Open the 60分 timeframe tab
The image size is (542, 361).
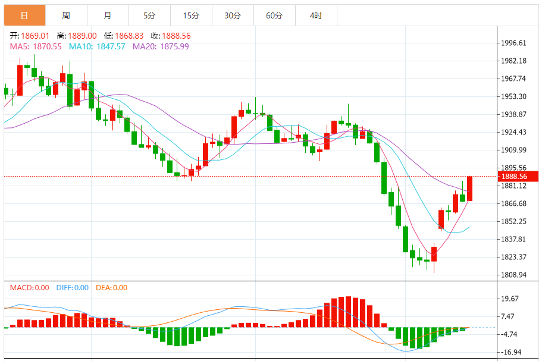274,15
